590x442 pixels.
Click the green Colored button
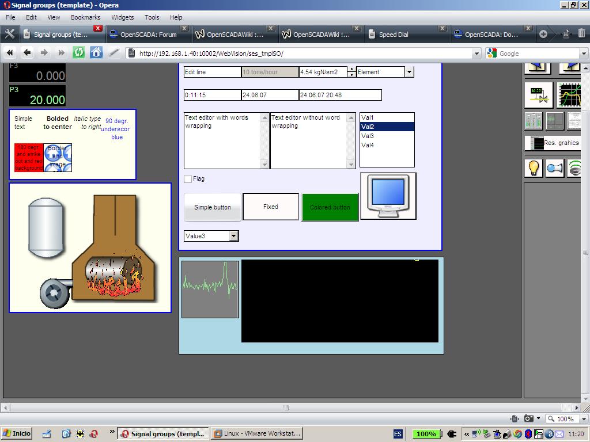330,207
